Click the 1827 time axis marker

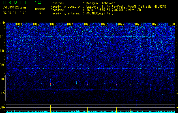coord(121,24)
